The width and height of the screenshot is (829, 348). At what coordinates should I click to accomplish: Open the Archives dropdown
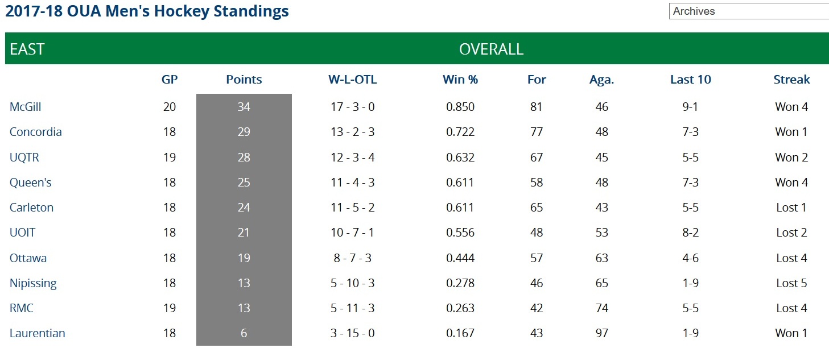click(x=749, y=11)
